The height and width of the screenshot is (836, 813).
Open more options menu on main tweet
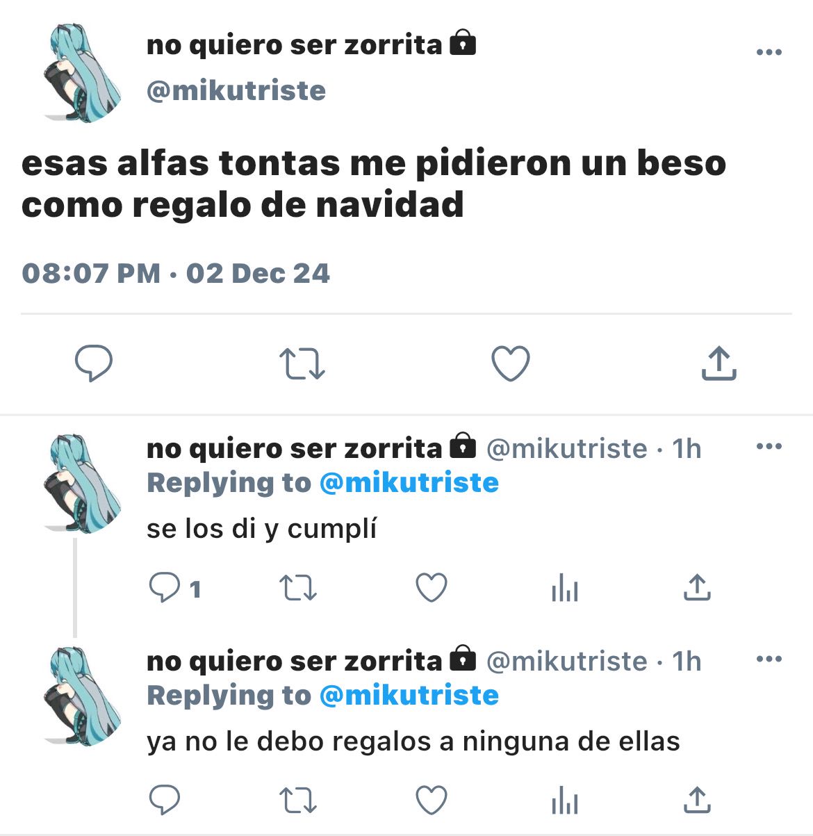[x=769, y=52]
